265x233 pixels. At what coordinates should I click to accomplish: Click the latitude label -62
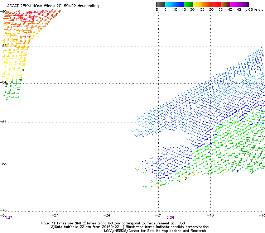pos(3,46)
